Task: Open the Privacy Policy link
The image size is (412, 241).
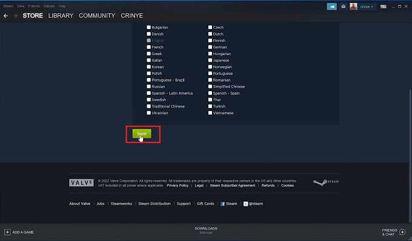Action: point(178,185)
